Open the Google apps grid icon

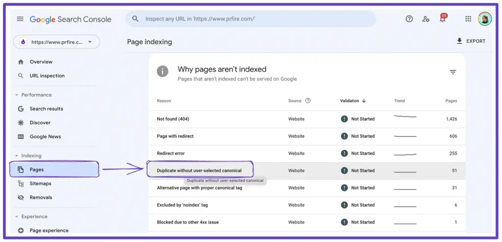click(x=468, y=19)
